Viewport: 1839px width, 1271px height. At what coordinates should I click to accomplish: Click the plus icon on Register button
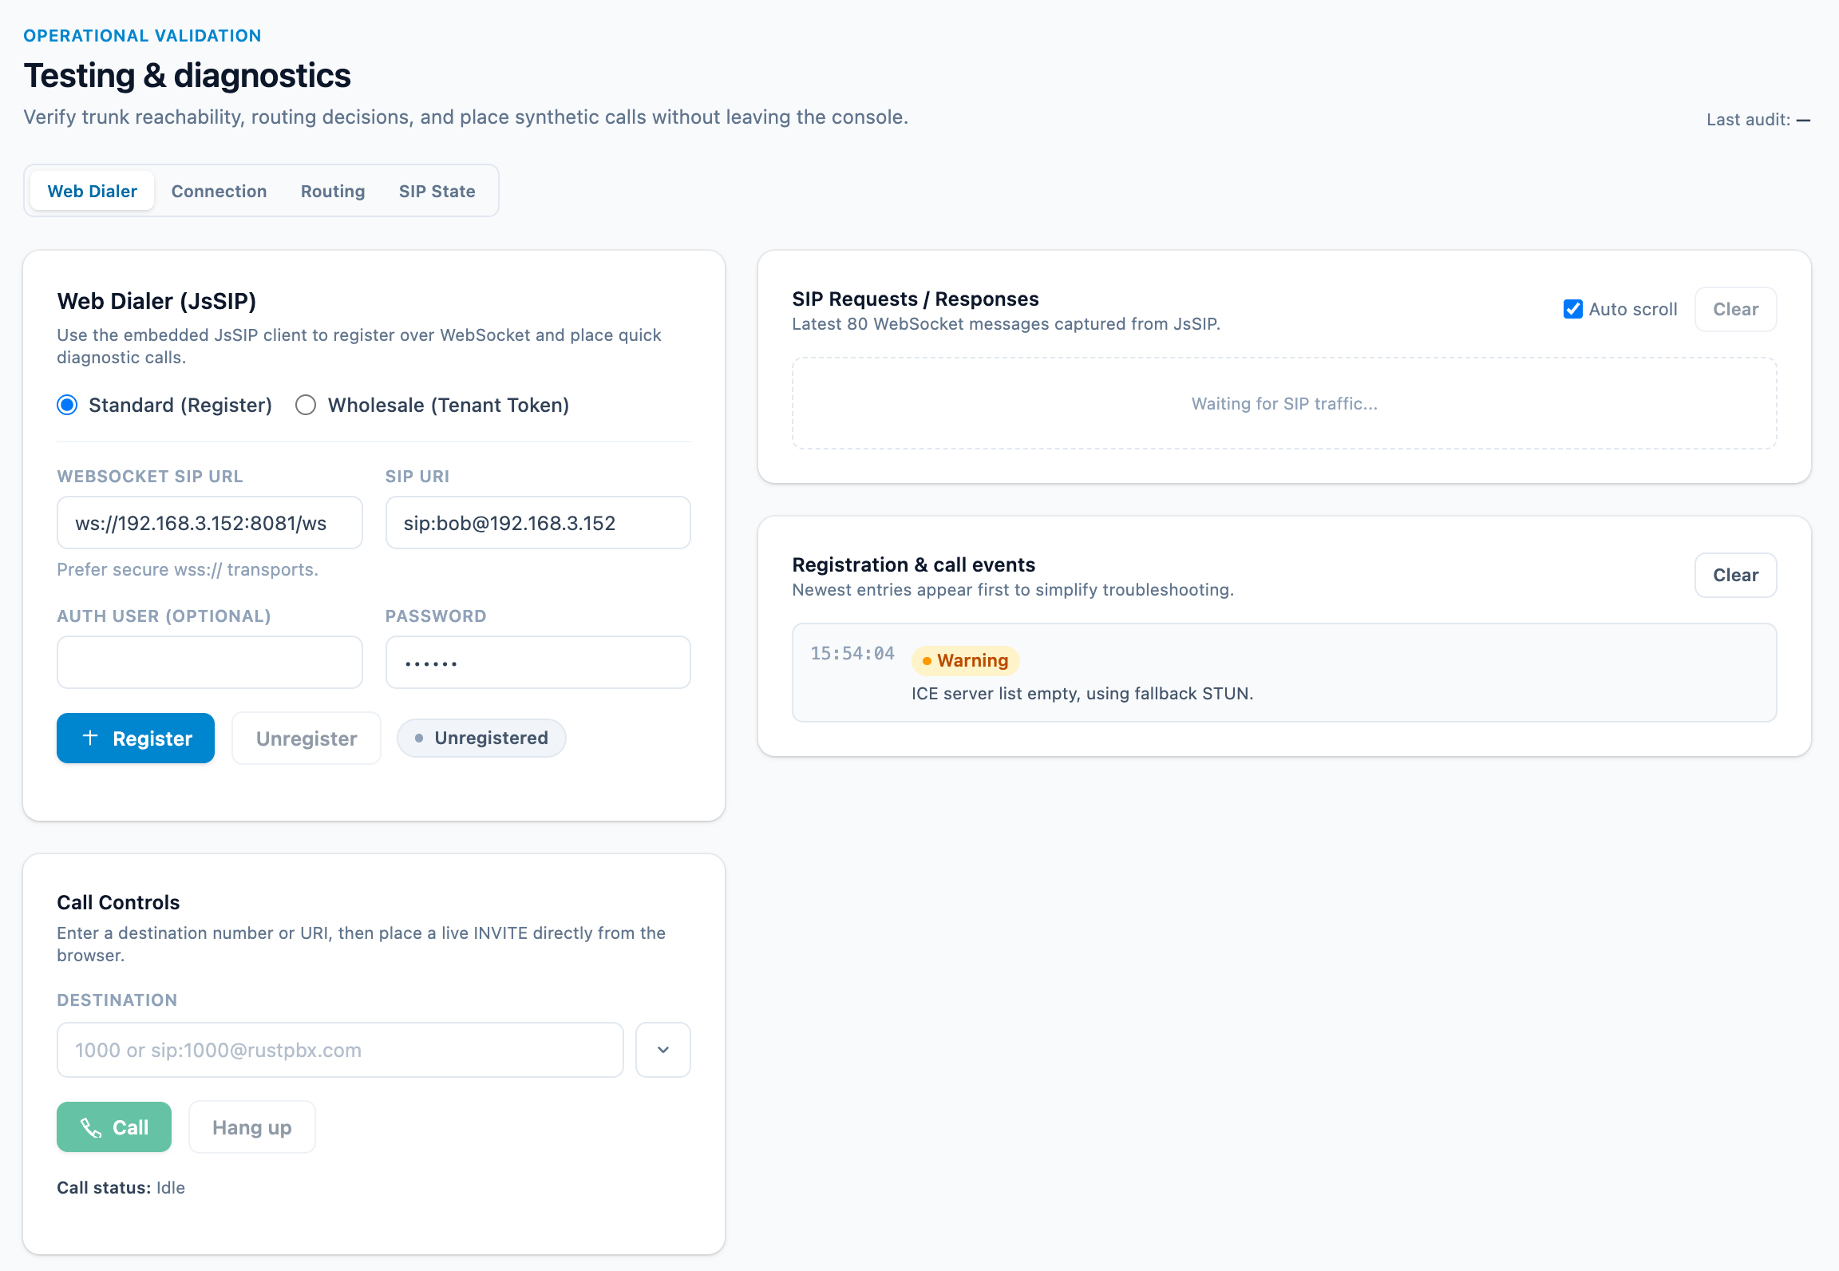(90, 738)
